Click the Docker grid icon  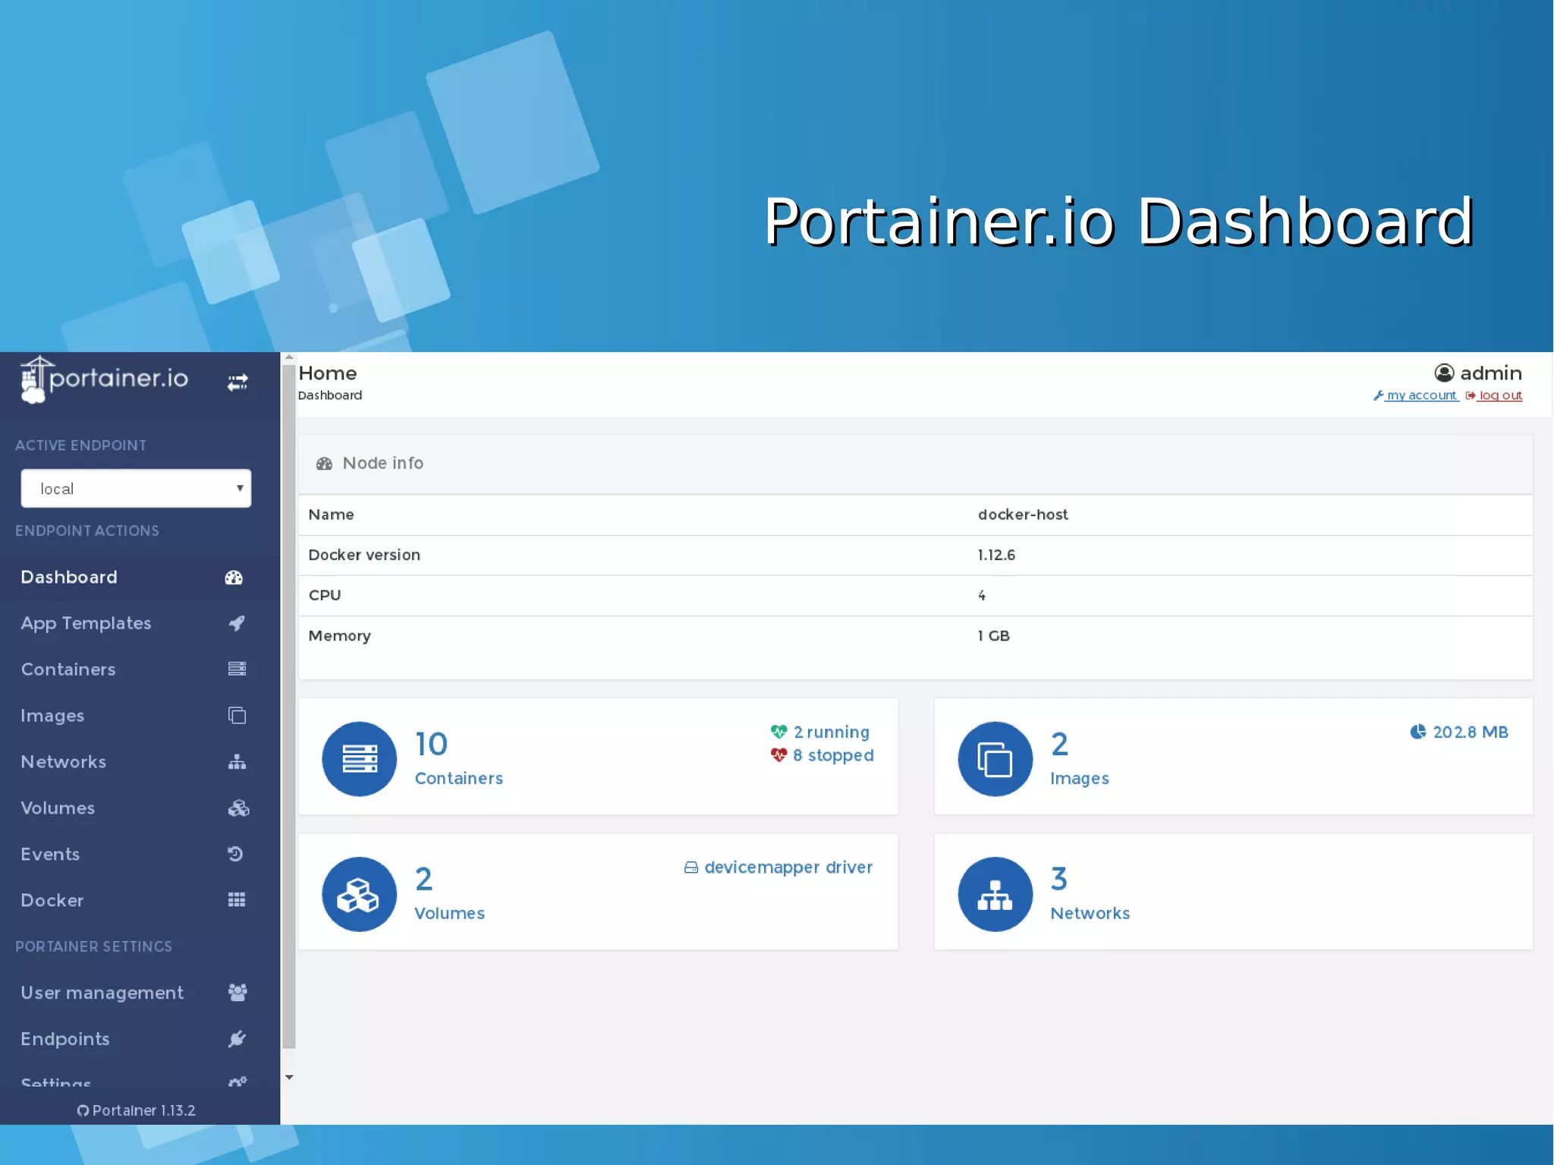point(237,900)
